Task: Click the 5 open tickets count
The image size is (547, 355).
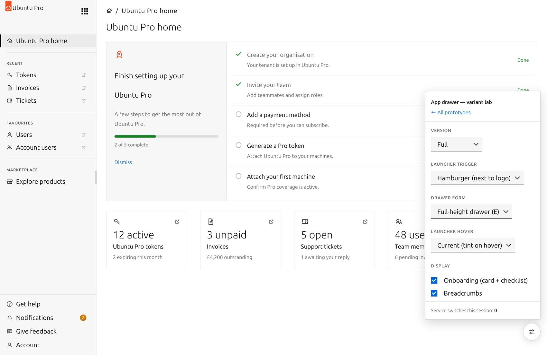Action: click(317, 235)
